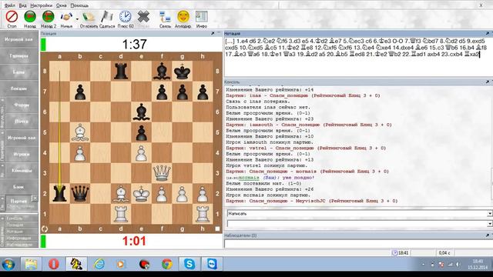
Task: Click the white square indicator below the board
Action: coord(217,229)
